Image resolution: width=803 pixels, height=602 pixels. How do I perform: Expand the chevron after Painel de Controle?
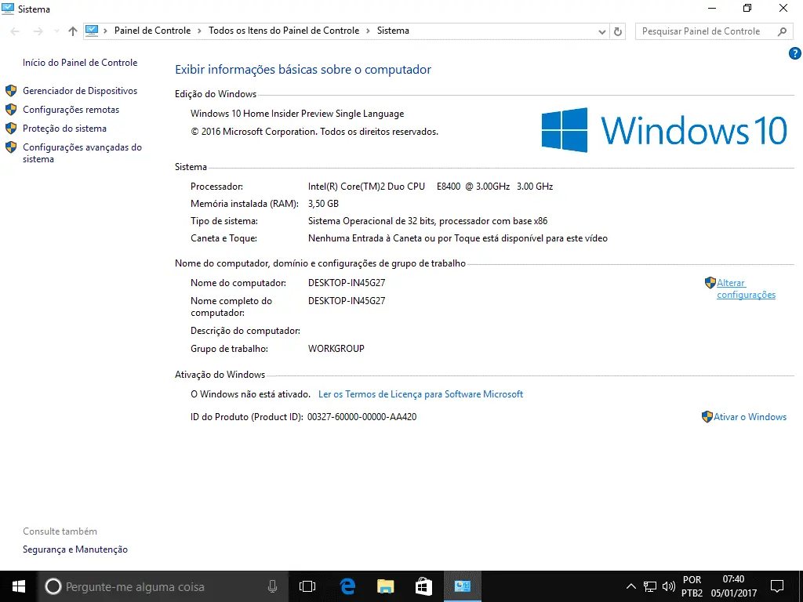[x=200, y=31]
